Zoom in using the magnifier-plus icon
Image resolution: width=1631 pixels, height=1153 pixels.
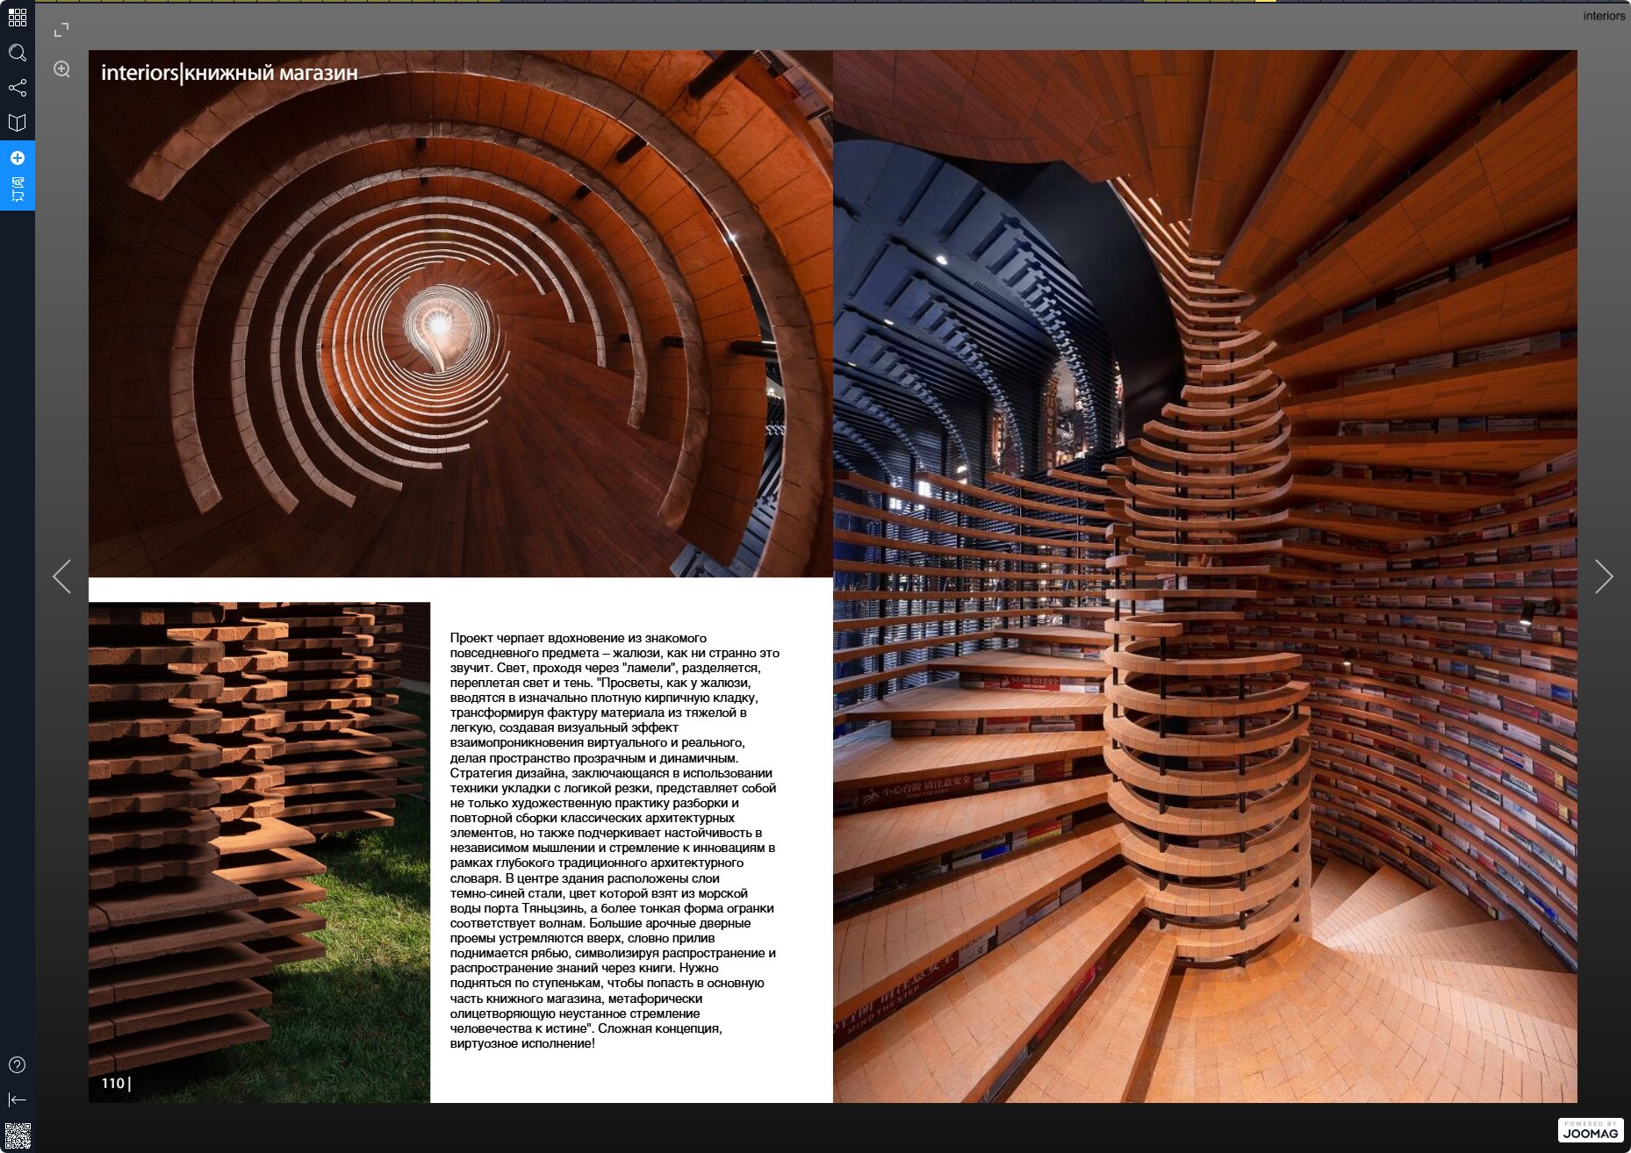(x=61, y=69)
